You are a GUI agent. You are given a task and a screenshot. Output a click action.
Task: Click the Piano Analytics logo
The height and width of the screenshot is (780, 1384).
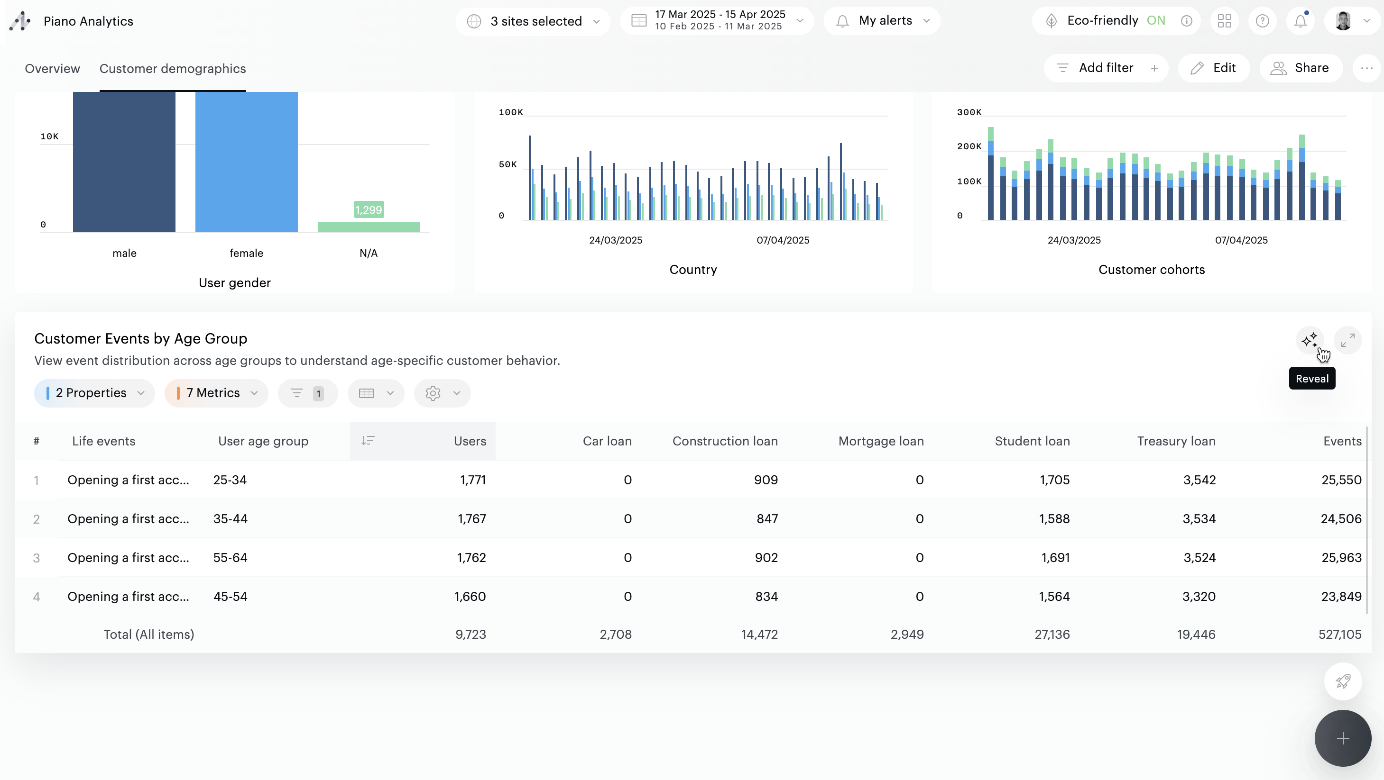point(20,21)
